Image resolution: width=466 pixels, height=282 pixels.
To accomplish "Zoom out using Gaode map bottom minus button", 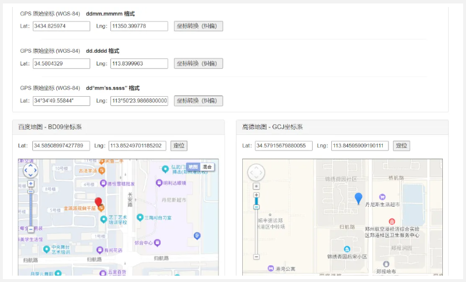I will (256, 257).
